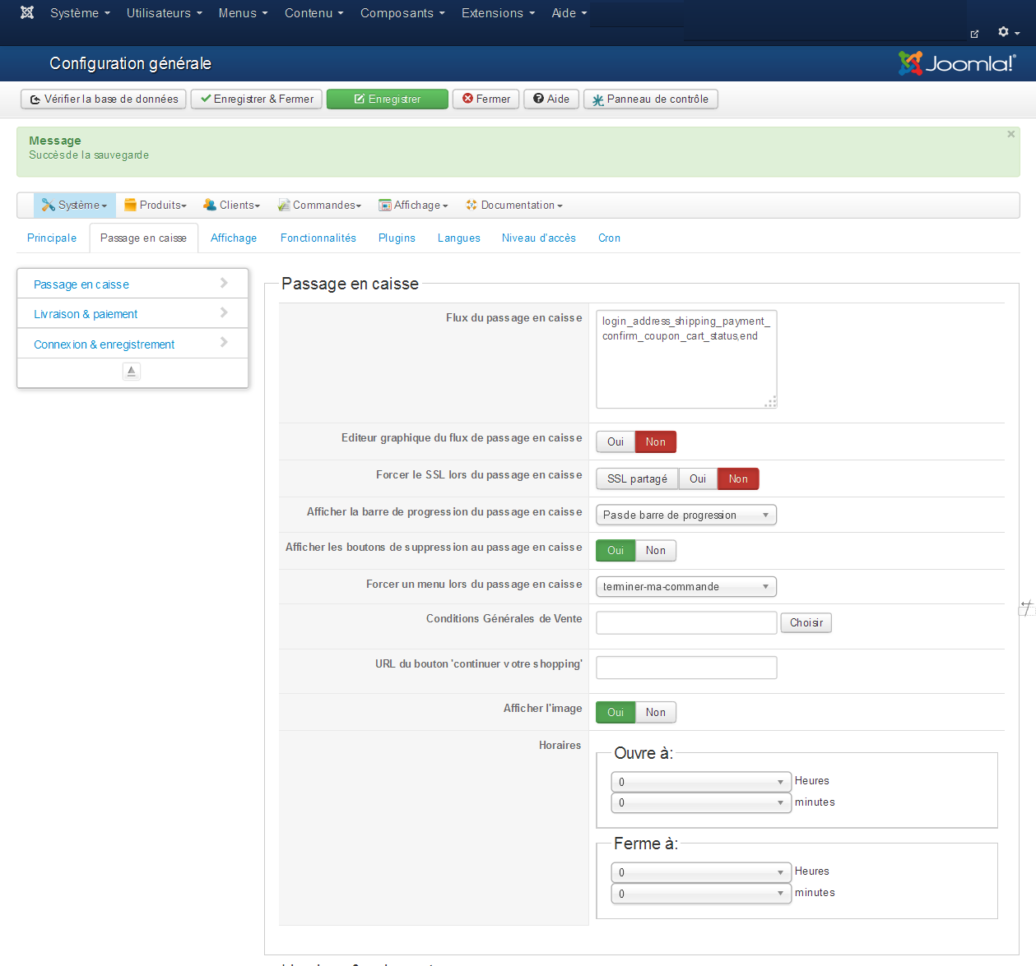Image resolution: width=1036 pixels, height=966 pixels.
Task: Open the Ouvre à Heures dropdown
Action: (x=701, y=781)
